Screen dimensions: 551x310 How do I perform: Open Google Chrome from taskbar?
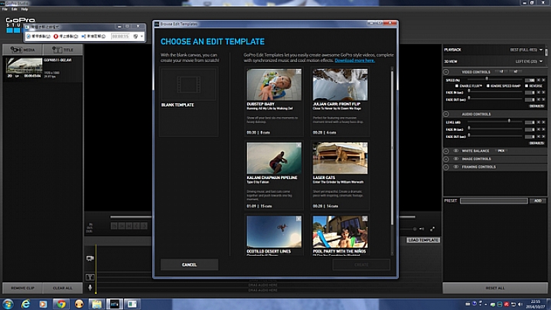coord(61,304)
